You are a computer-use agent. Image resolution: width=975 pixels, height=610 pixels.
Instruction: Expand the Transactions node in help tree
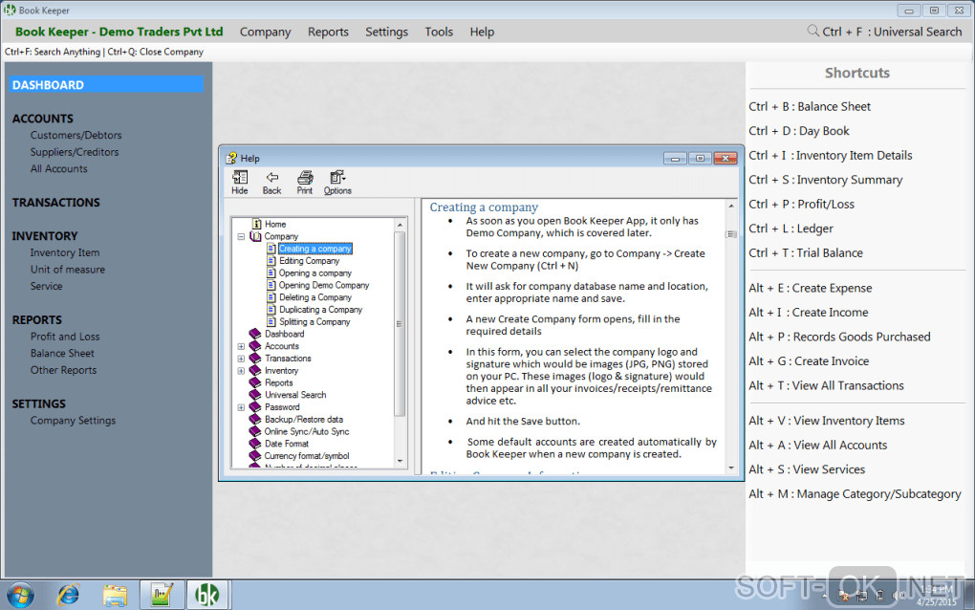[x=241, y=359]
